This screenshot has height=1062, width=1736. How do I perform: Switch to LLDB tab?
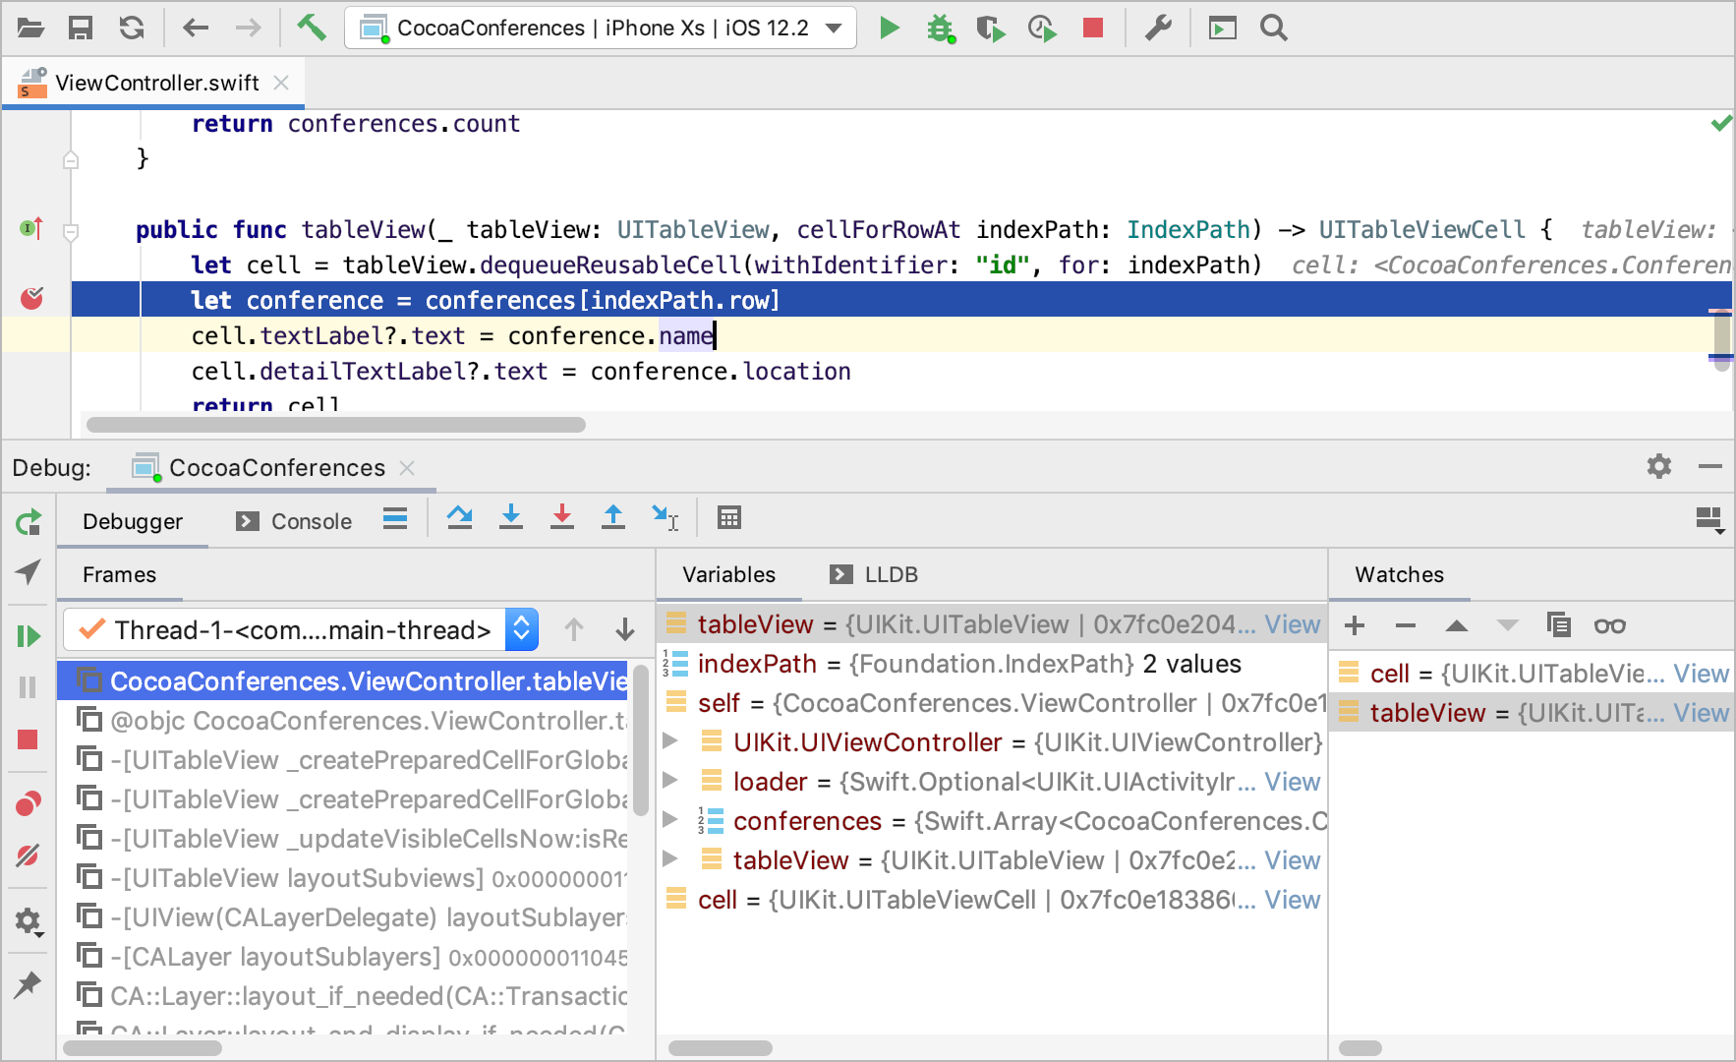pos(874,574)
